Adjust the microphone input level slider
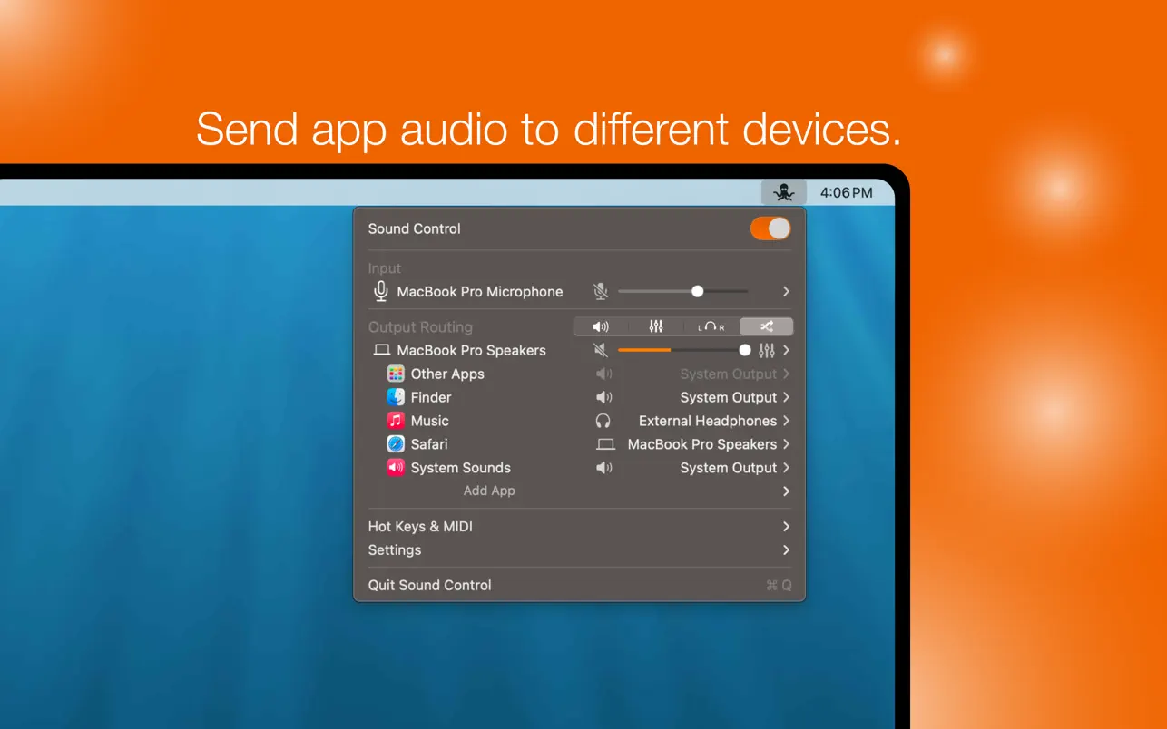This screenshot has height=729, width=1167. point(683,291)
